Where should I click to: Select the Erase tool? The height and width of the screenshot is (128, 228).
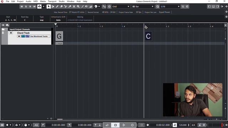coord(61,6)
